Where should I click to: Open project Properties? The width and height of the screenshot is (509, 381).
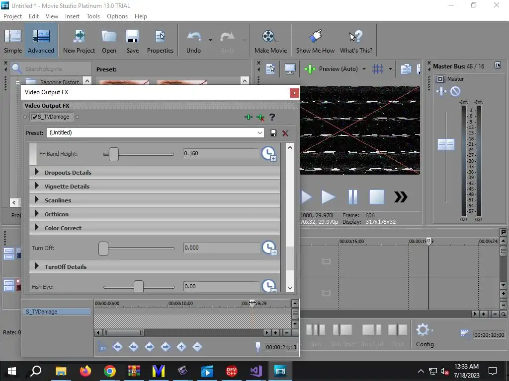[x=160, y=41]
